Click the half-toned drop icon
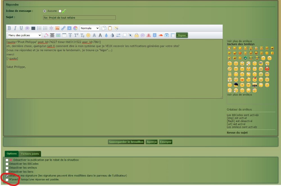281x186 pixels. [x=112, y=35]
